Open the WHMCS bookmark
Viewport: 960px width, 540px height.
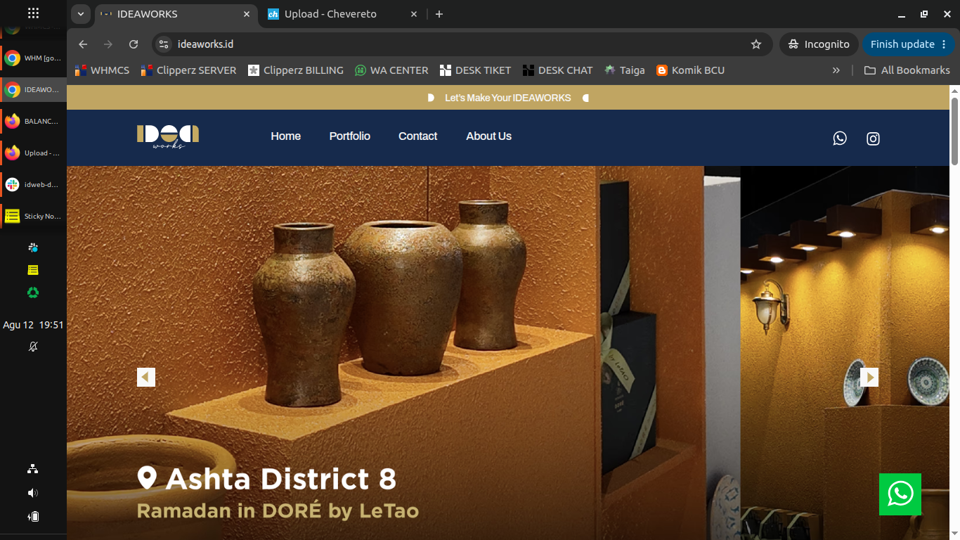click(x=103, y=70)
